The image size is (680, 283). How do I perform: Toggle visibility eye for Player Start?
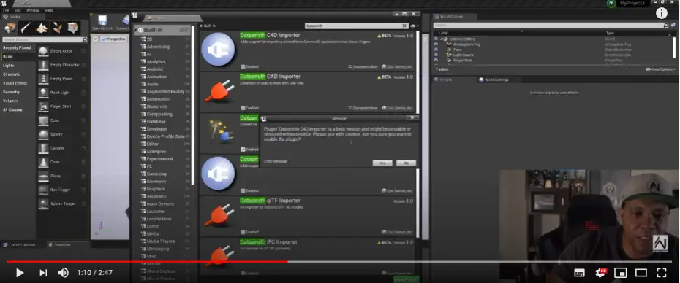[436, 61]
